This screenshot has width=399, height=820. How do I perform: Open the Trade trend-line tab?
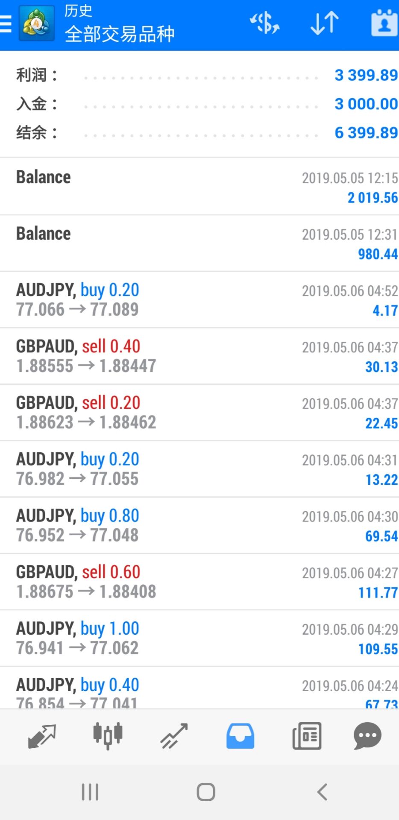(x=174, y=736)
